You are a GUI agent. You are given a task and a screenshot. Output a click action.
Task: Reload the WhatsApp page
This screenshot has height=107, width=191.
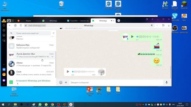click(21, 26)
